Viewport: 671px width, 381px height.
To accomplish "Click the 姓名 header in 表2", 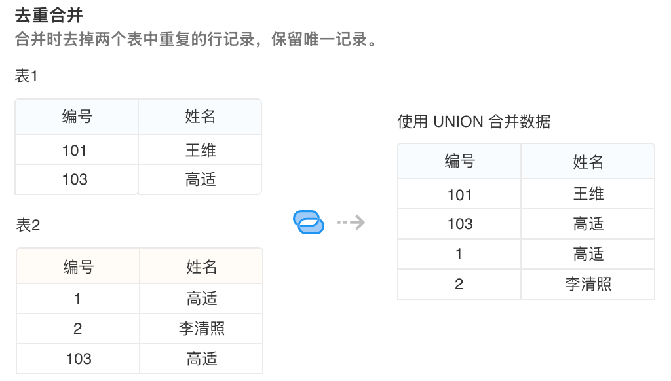I will [x=202, y=267].
